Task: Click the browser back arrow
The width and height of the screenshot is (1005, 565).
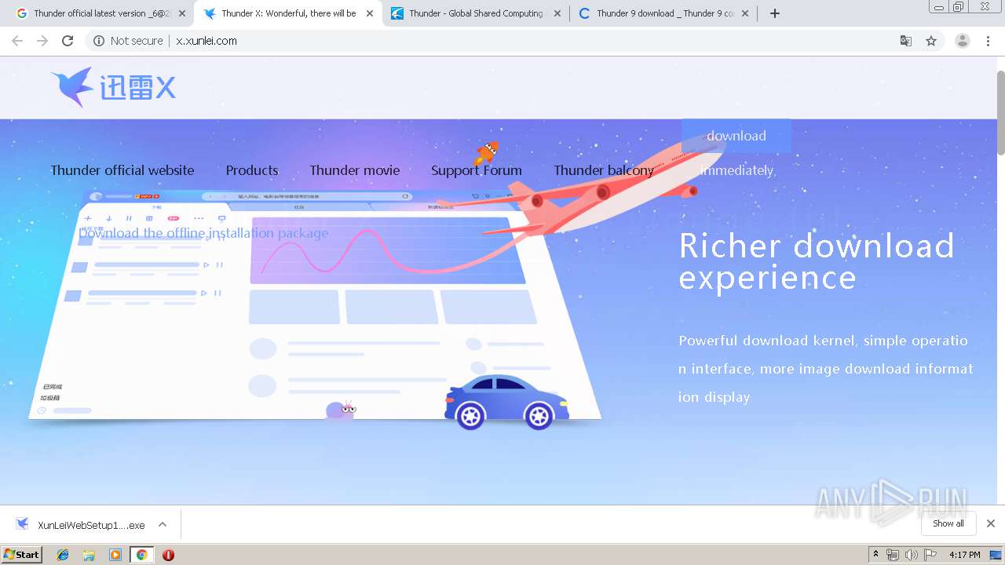Action: [17, 41]
